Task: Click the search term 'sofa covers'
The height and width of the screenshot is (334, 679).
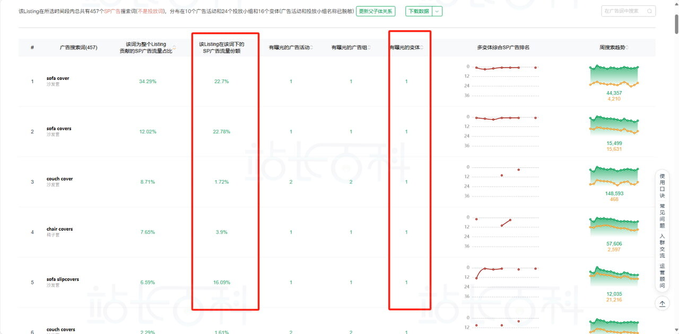Action: (59, 129)
